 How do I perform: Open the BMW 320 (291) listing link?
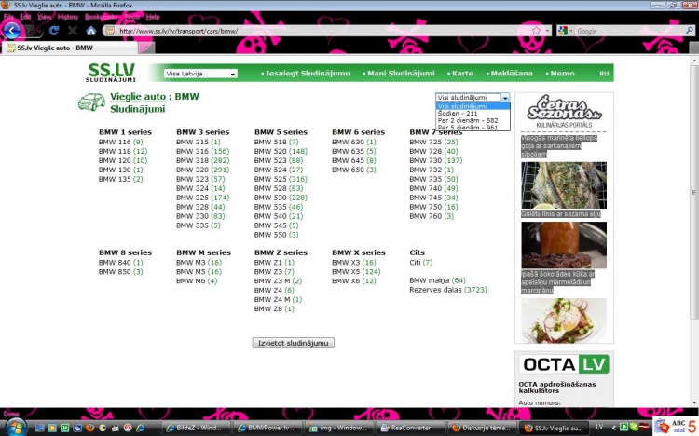pyautogui.click(x=203, y=170)
